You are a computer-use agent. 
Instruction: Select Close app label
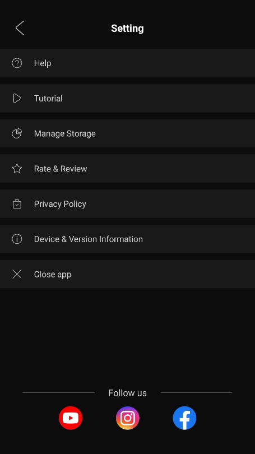(53, 275)
